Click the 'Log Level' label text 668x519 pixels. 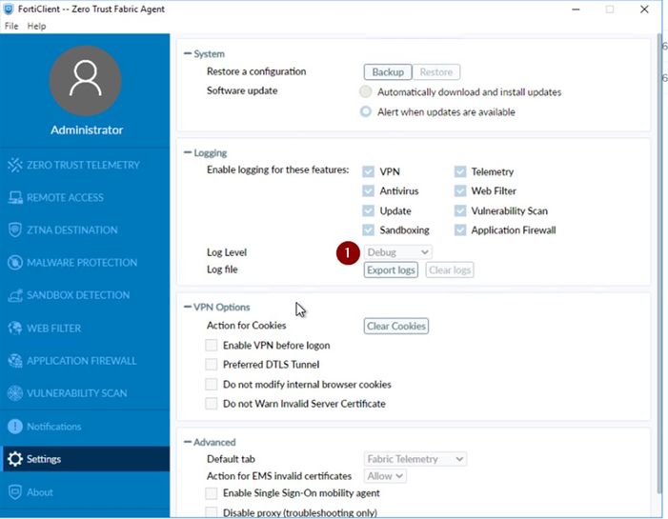[227, 252]
